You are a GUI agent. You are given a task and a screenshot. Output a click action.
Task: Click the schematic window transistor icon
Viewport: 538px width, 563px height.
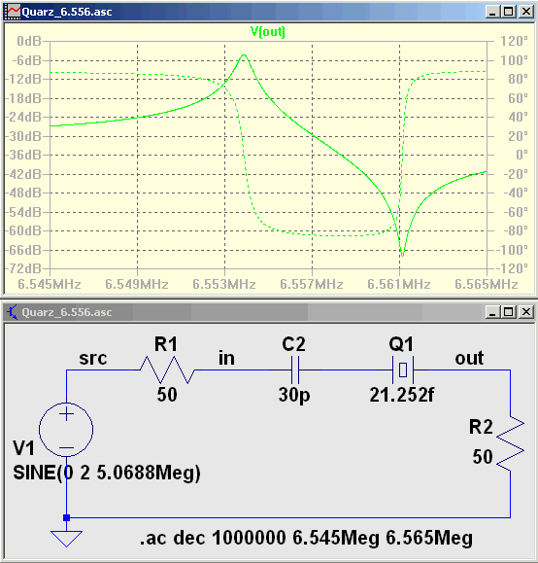13,312
